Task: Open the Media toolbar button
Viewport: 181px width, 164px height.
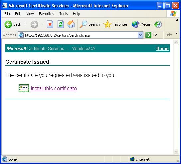Action: 141,24
